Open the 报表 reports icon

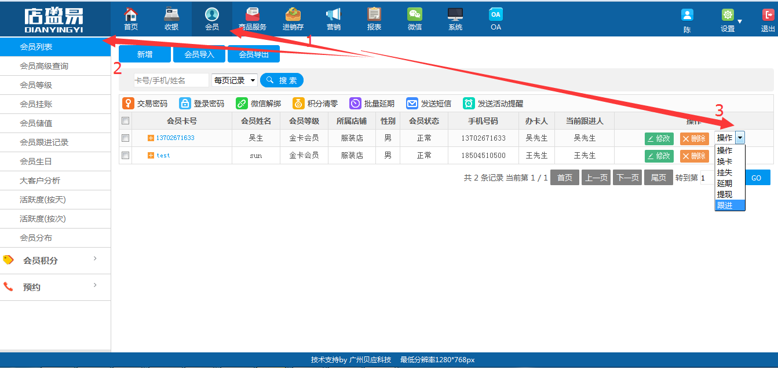coord(374,14)
